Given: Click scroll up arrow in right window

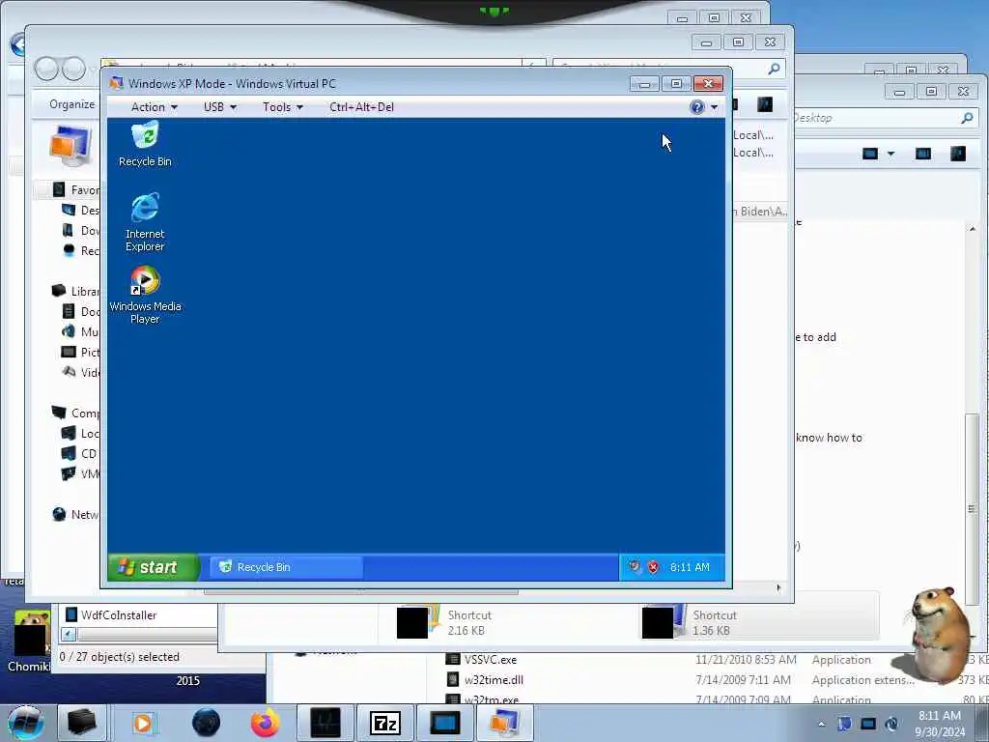Looking at the screenshot, I should [973, 228].
